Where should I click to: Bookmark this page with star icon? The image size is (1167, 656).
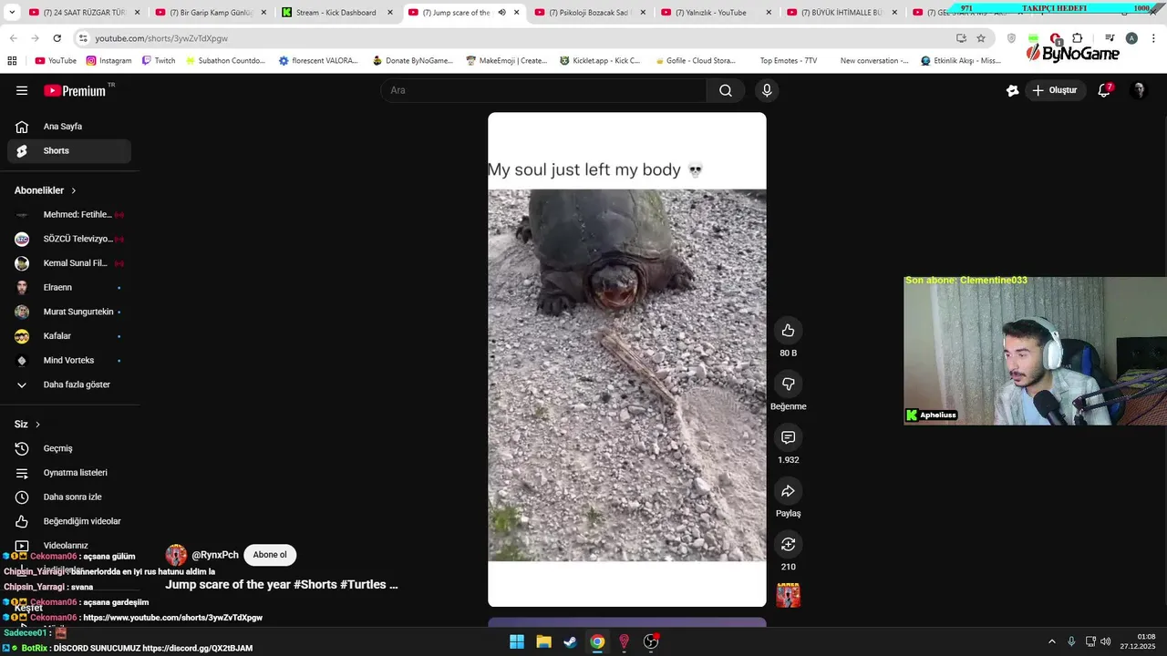[981, 38]
